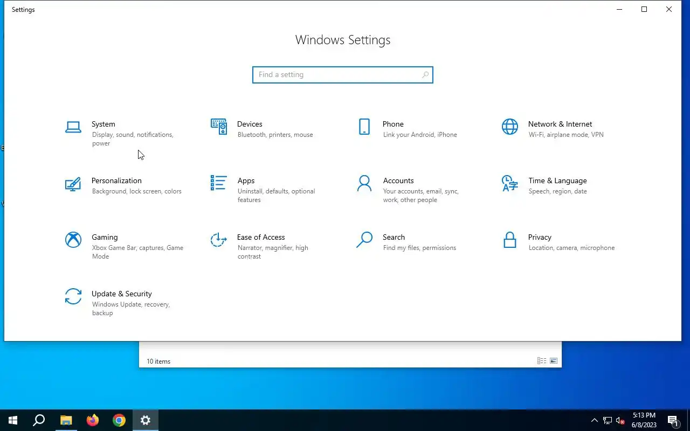The height and width of the screenshot is (431, 690).
Task: Click "Location, camera, microphone" description
Action: [x=572, y=248]
